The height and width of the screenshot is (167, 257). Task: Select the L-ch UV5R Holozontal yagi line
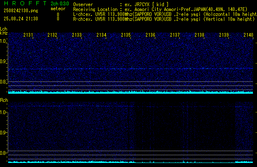click(165, 14)
